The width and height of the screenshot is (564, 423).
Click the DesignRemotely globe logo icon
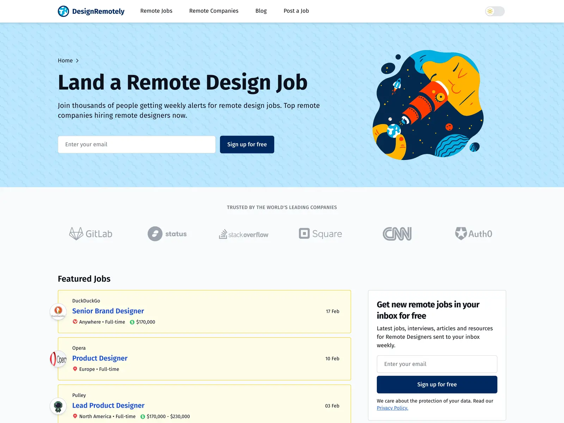[63, 11]
